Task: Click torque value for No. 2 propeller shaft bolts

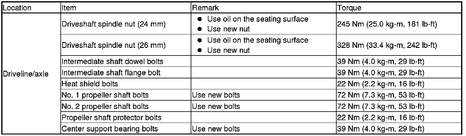Action: coord(380,106)
